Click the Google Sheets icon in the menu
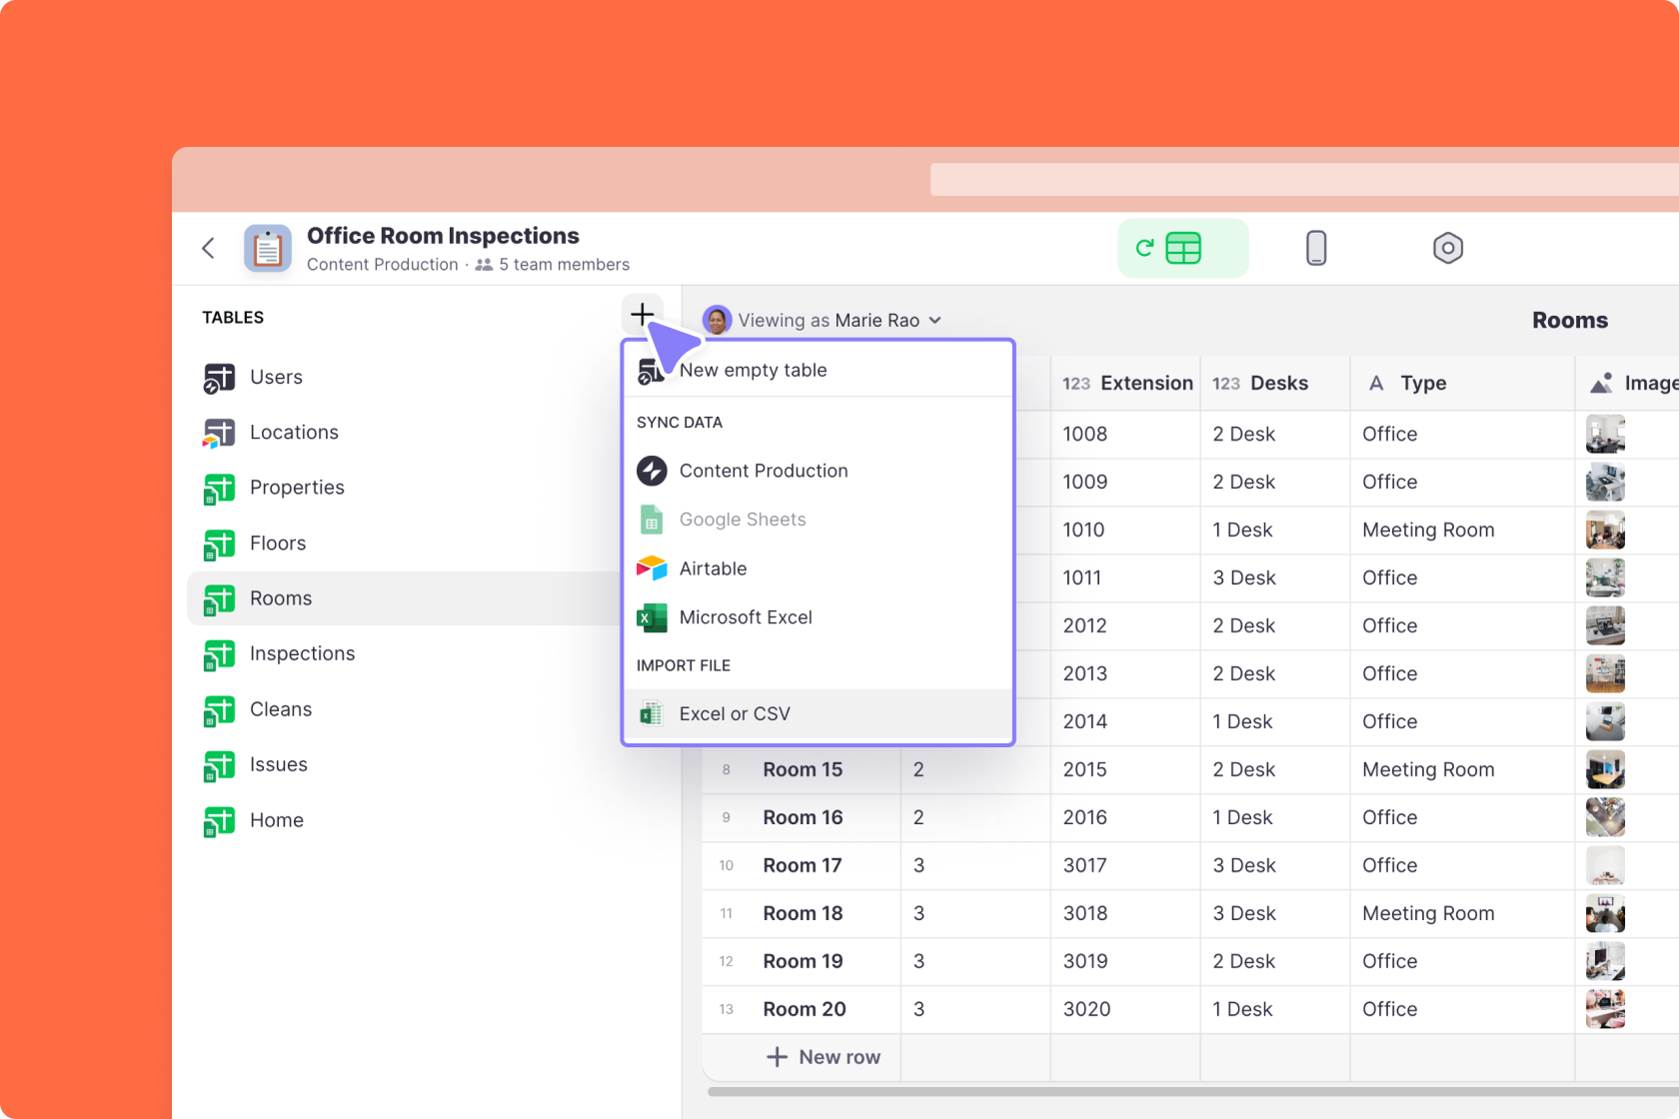 [x=652, y=520]
